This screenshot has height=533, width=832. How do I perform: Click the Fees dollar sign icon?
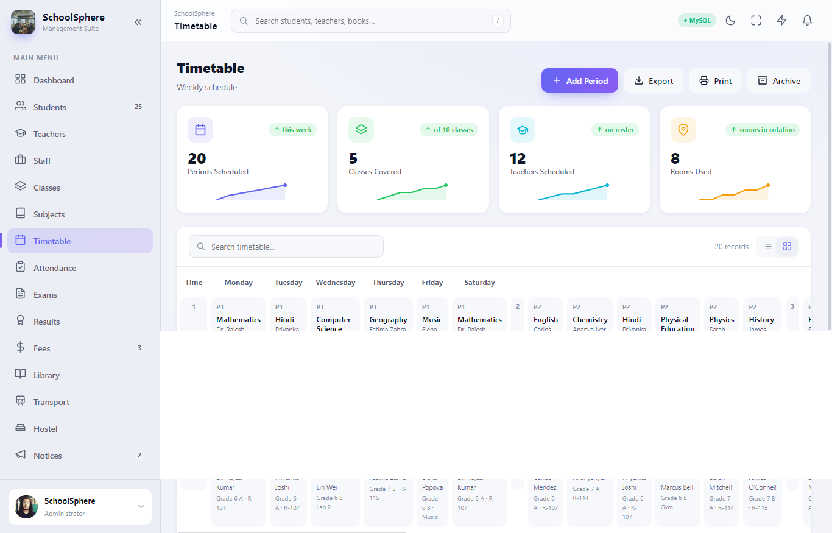click(x=21, y=348)
